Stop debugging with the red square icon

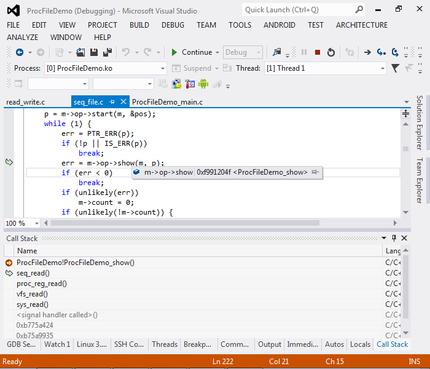(x=318, y=52)
